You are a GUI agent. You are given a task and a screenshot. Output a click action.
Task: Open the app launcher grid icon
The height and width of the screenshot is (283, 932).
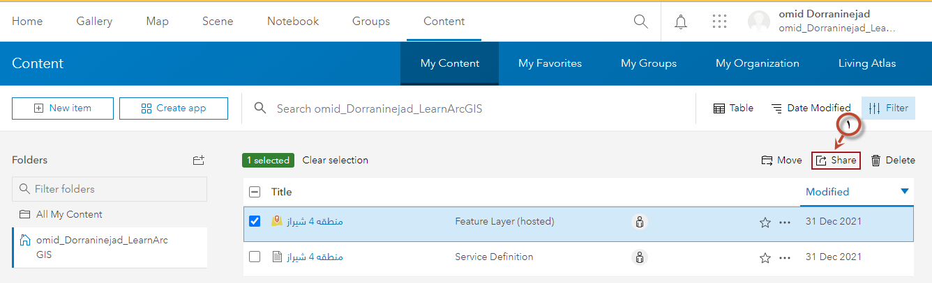click(719, 22)
